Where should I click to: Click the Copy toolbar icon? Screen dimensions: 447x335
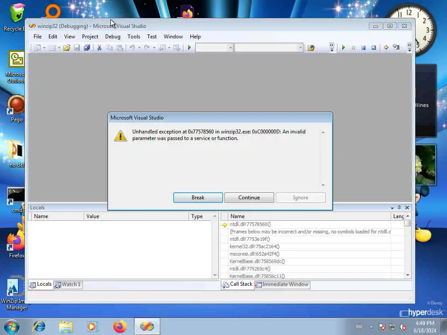click(x=109, y=48)
